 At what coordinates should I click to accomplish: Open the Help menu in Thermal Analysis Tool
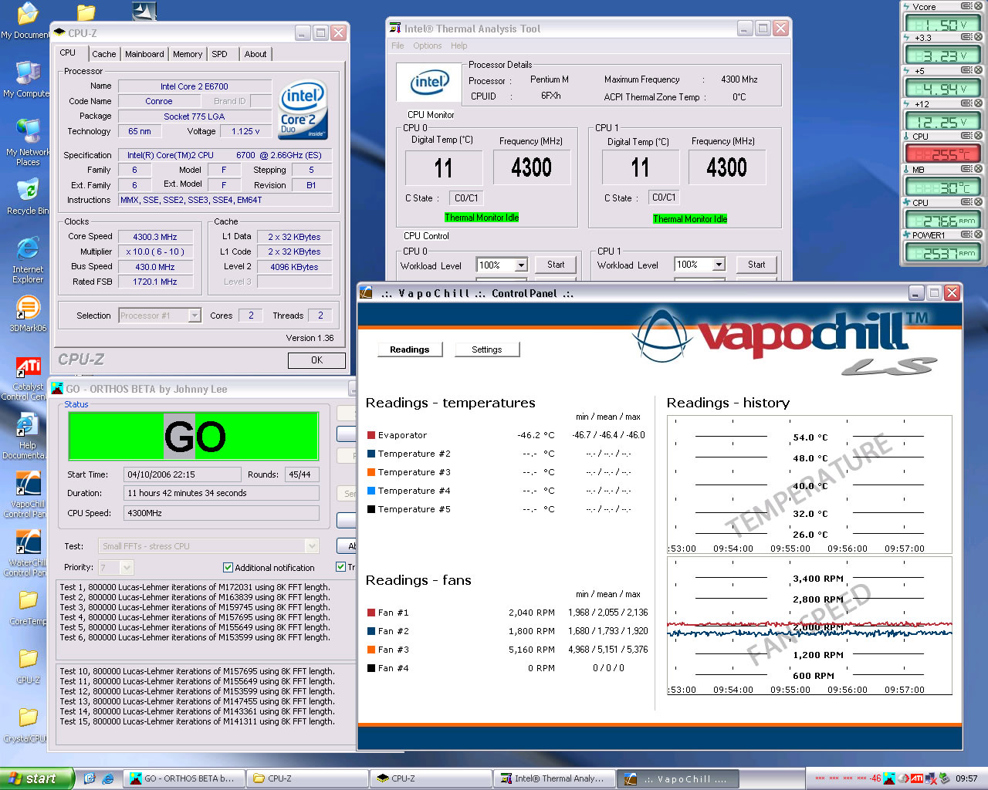459,46
